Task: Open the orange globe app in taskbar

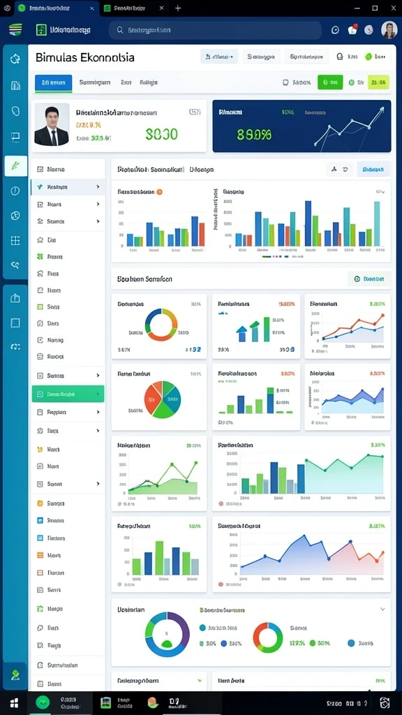Action: [x=153, y=702]
